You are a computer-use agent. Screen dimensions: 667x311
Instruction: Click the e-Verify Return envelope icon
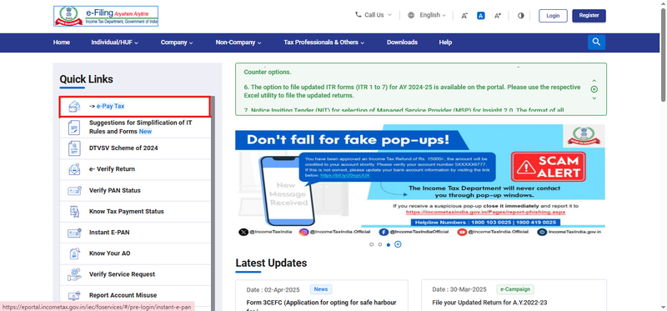(x=74, y=169)
